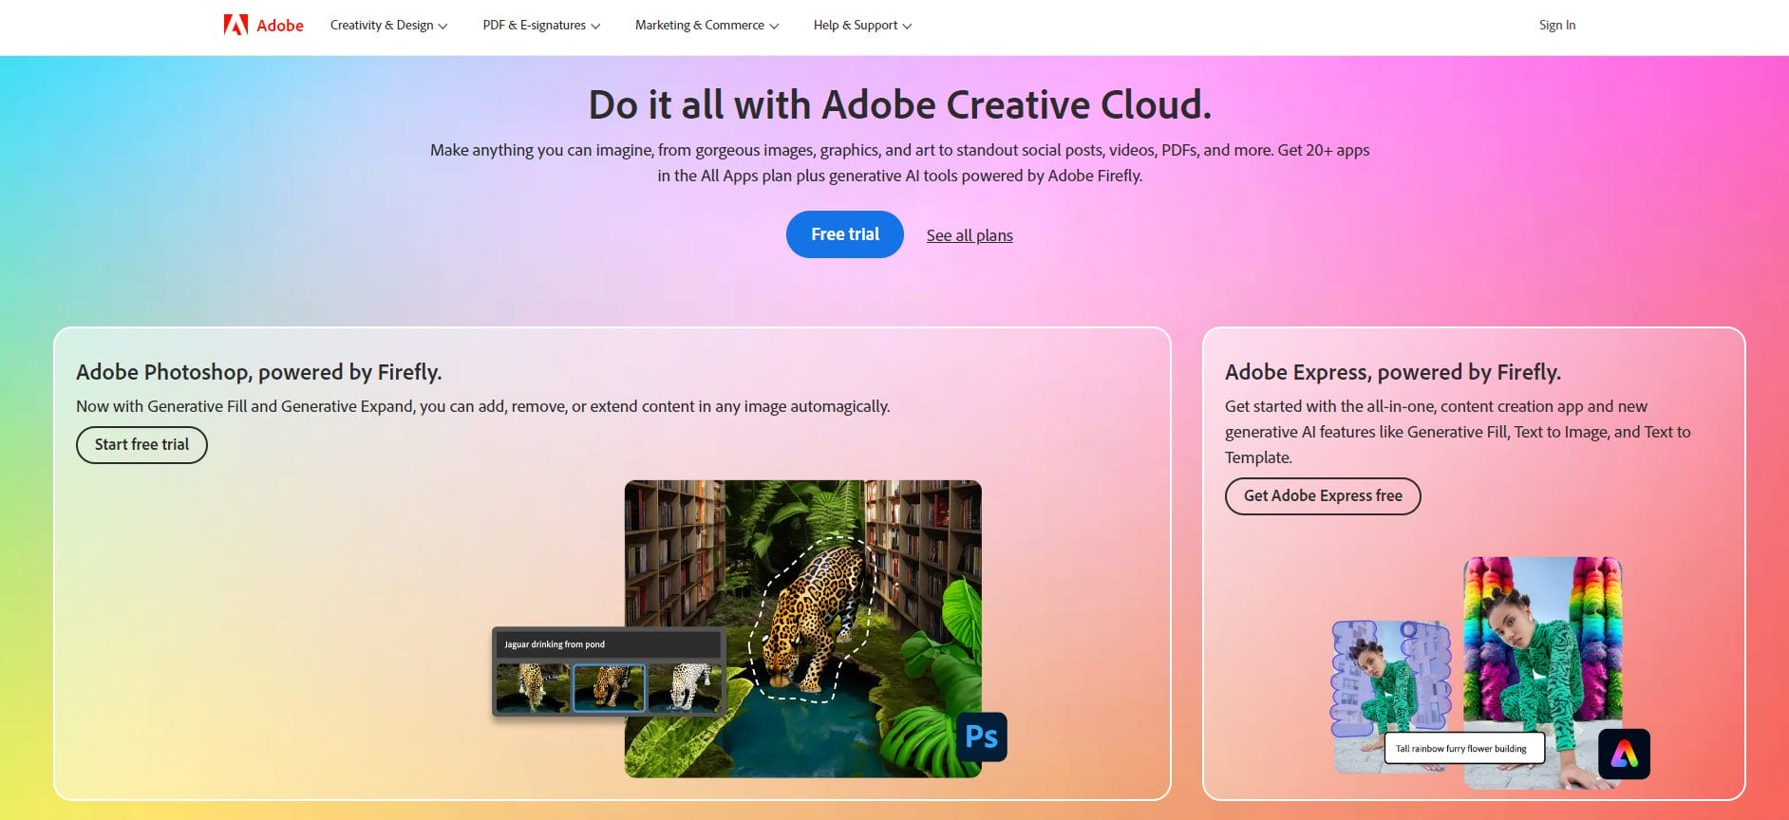Click the Sign In link
The height and width of the screenshot is (820, 1789).
[1556, 26]
